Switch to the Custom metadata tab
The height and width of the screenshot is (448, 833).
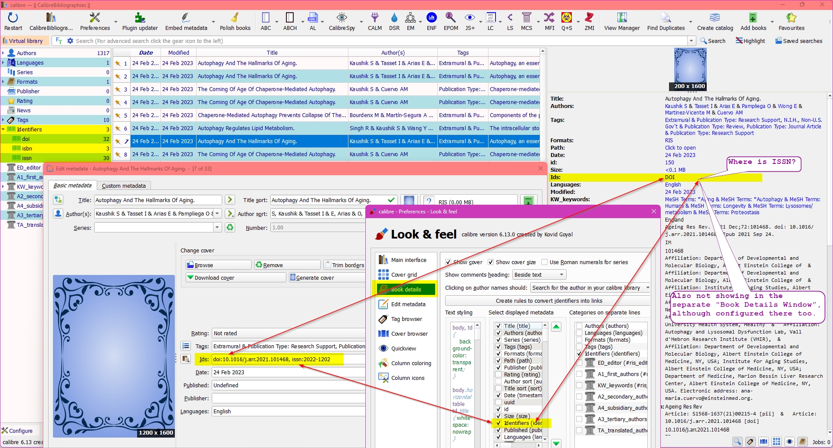click(x=124, y=186)
